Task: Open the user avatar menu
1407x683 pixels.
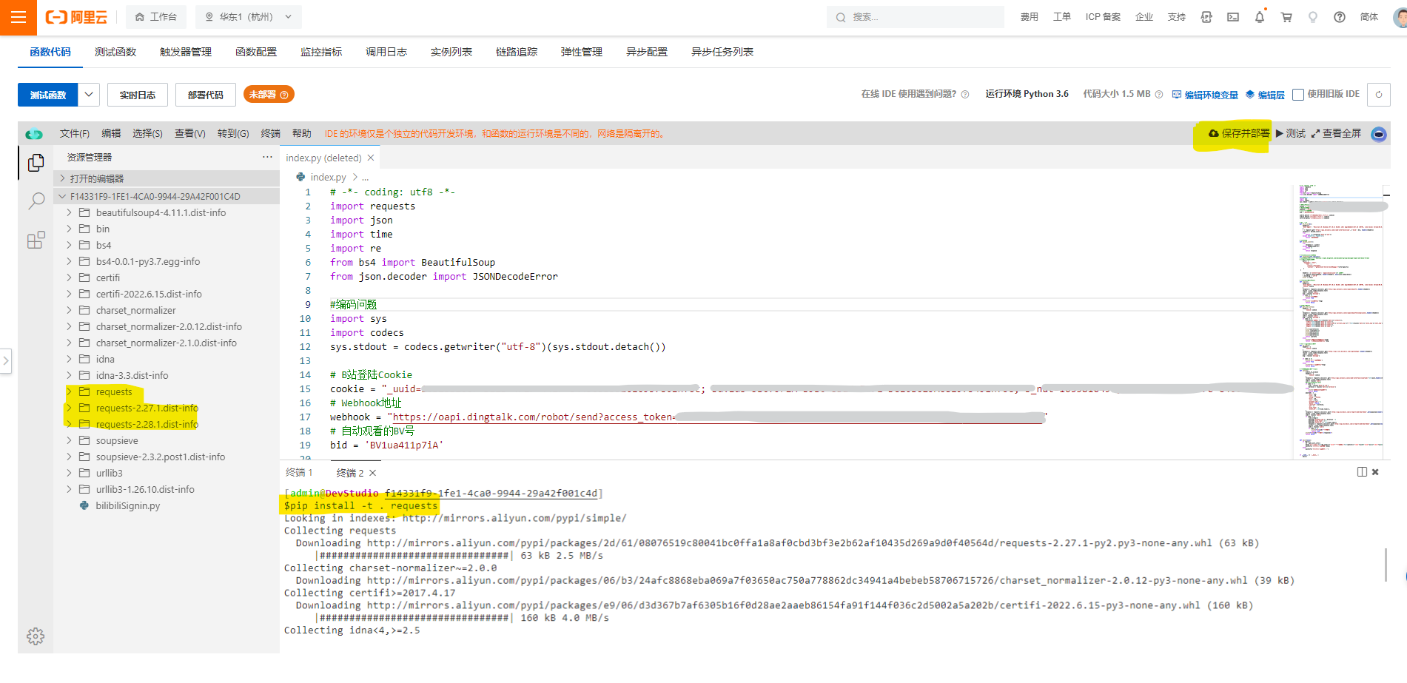Action: pos(1400,17)
